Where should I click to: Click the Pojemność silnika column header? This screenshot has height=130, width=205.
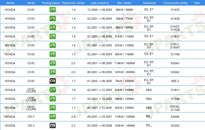pyautogui.click(x=73, y=3)
